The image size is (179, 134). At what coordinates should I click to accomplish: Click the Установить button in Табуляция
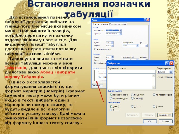point(133,115)
